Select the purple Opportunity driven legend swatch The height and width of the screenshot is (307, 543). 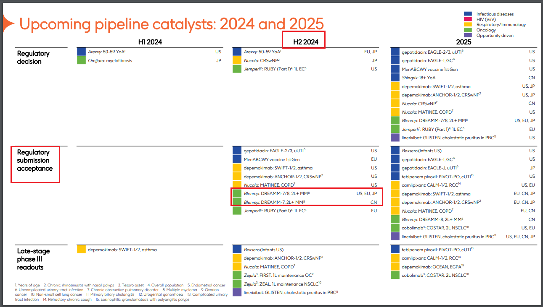tap(467, 36)
